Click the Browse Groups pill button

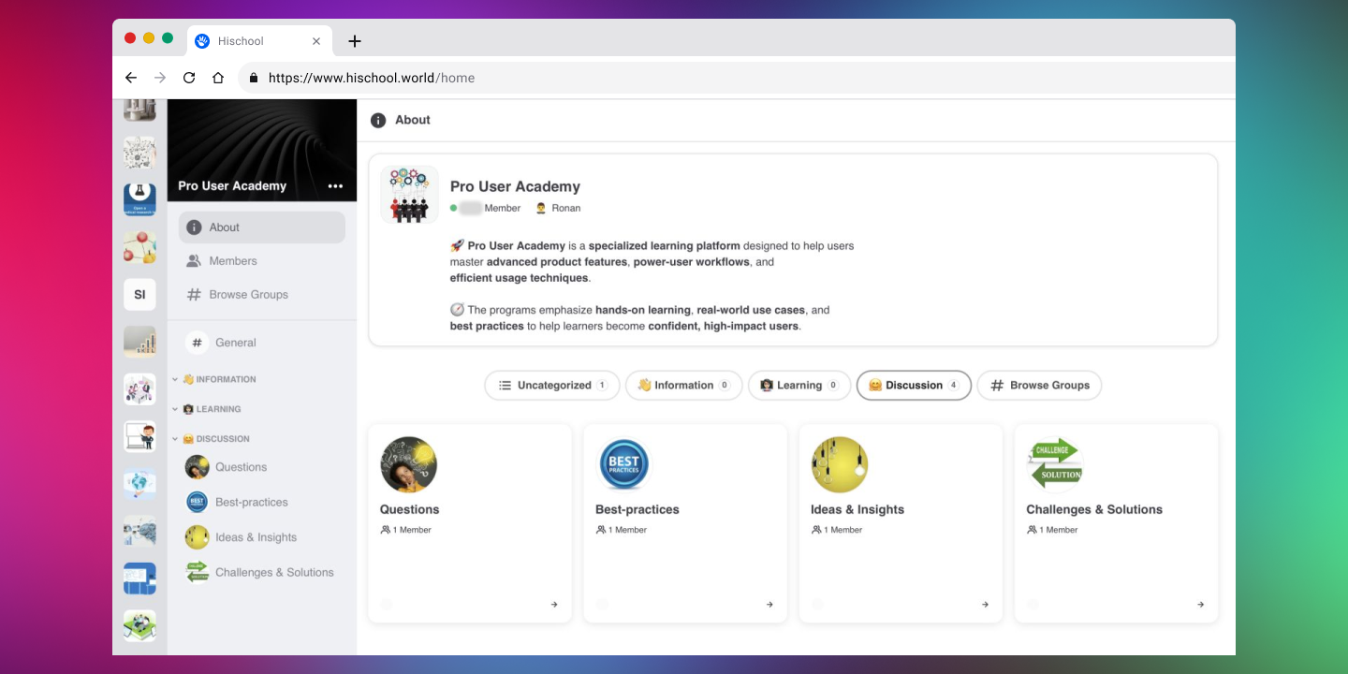click(1039, 385)
